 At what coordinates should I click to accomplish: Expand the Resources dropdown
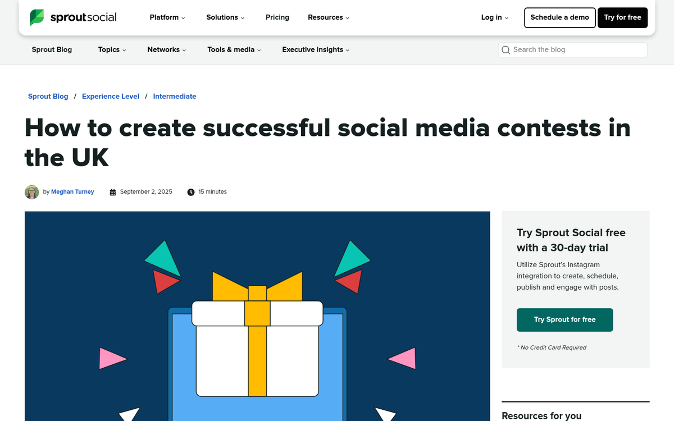329,17
